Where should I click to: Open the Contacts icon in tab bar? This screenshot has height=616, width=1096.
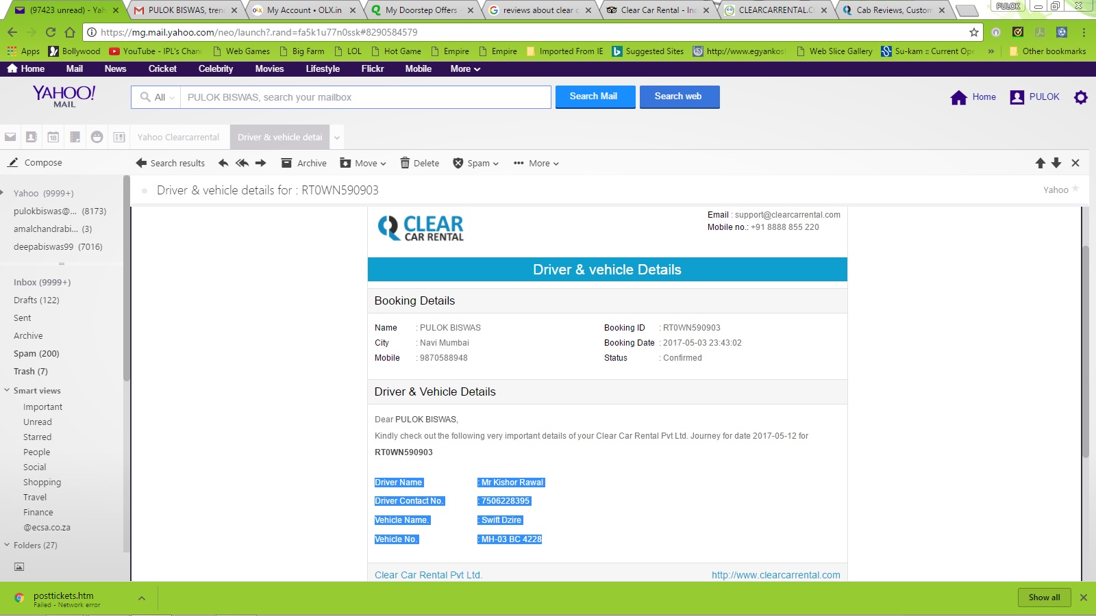coord(32,137)
